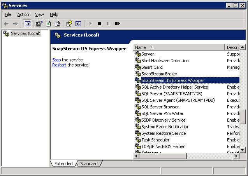This screenshot has width=248, height=176.
Task: Click the Refresh toolbar icon
Action: [x=48, y=24]
